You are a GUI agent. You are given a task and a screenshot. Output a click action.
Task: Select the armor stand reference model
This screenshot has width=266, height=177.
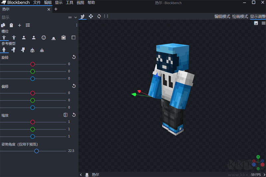pyautogui.click(x=32, y=50)
